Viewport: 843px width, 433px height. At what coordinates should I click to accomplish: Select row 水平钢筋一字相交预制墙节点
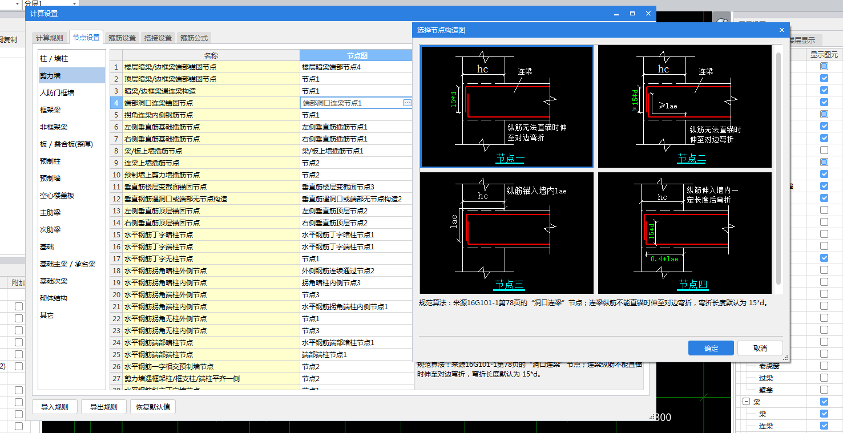211,366
